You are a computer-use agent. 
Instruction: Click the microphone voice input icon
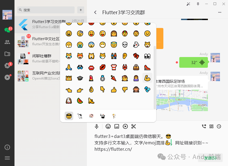pos(97,127)
